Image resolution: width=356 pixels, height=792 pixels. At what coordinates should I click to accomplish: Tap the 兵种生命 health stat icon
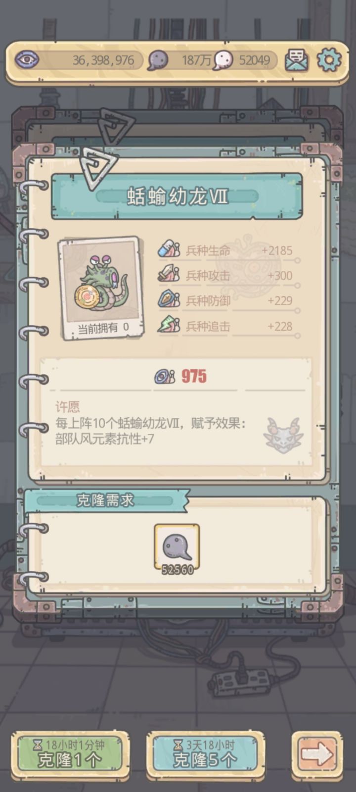tap(169, 249)
